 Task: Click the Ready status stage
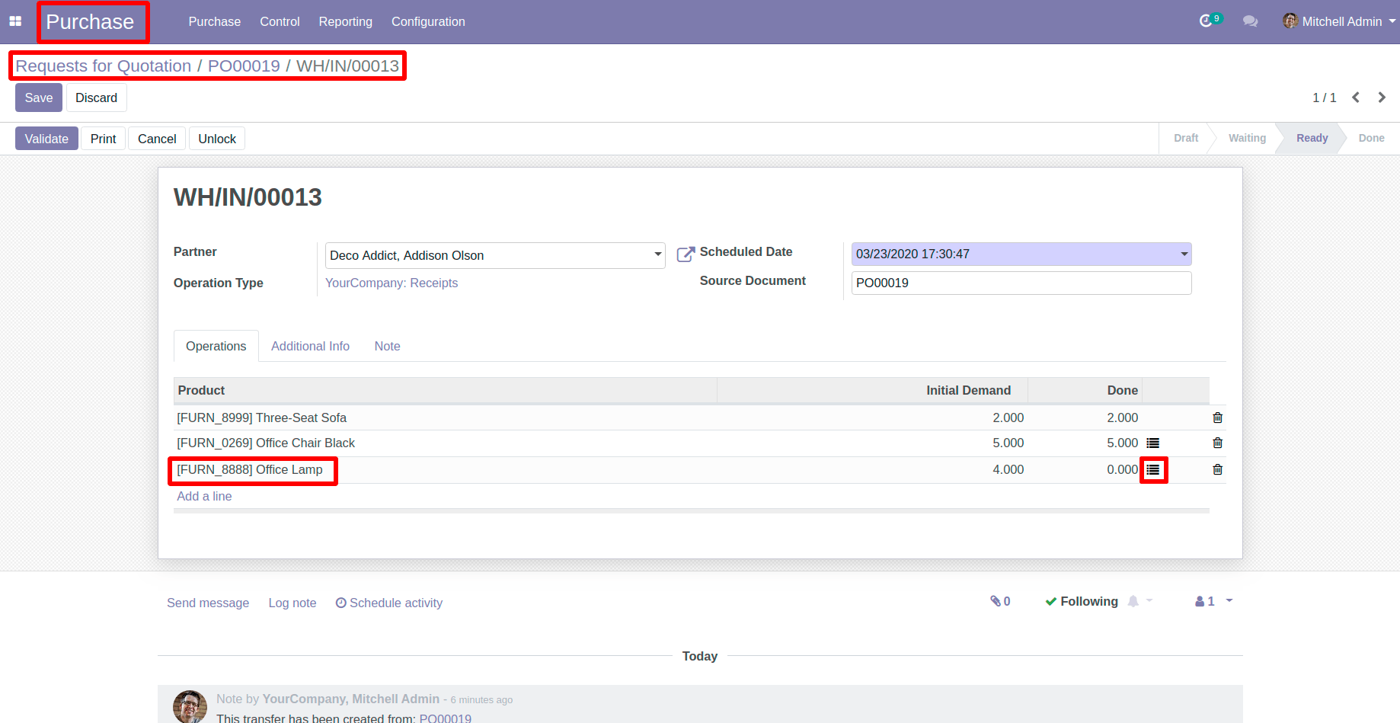[x=1312, y=138]
